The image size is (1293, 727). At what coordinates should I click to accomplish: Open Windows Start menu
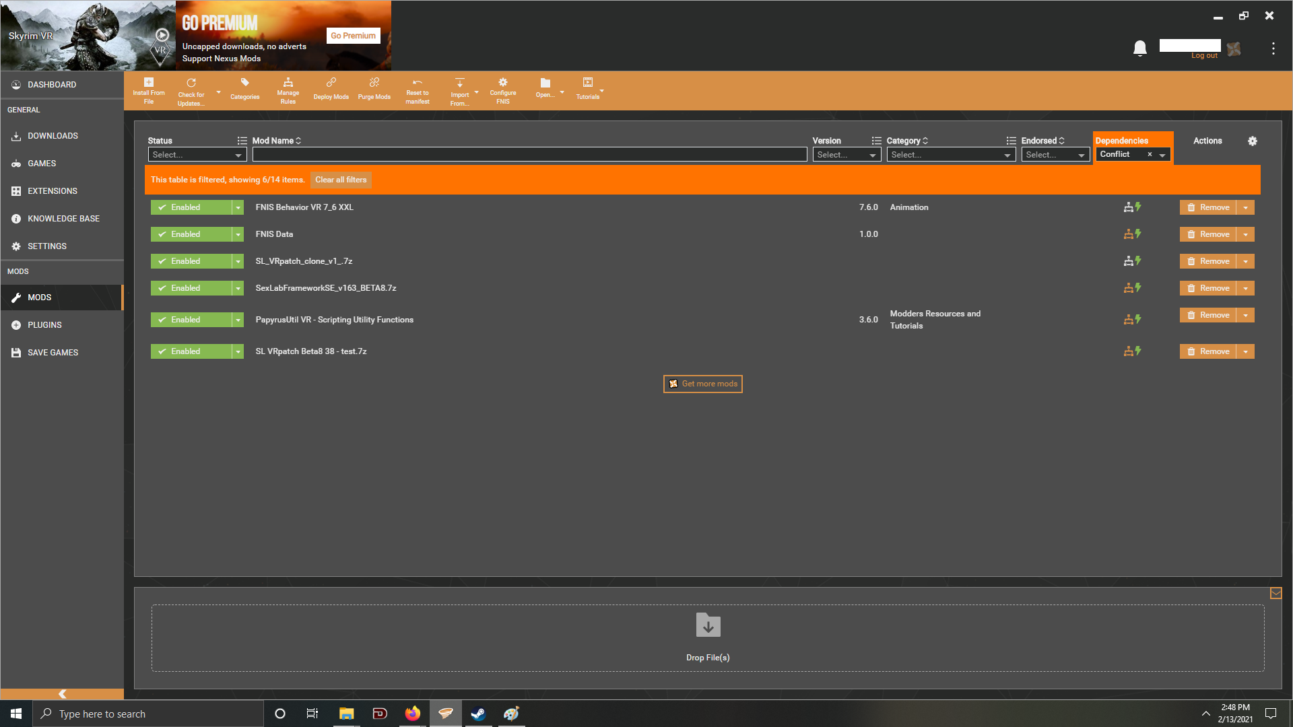click(x=16, y=714)
